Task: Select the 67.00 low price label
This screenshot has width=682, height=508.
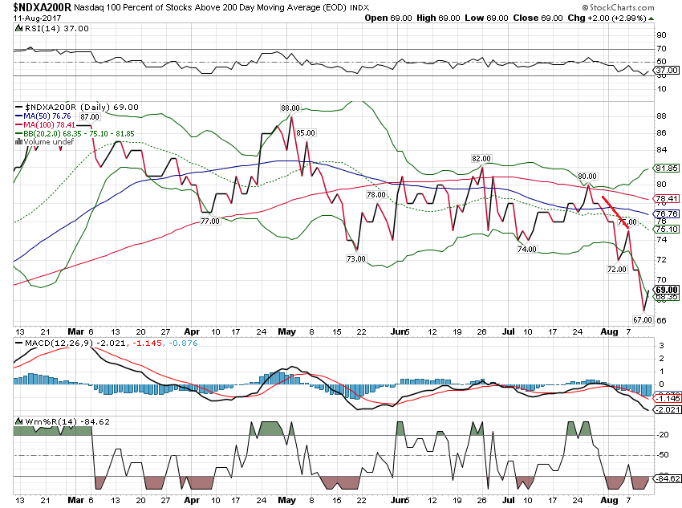Action: pyautogui.click(x=640, y=319)
